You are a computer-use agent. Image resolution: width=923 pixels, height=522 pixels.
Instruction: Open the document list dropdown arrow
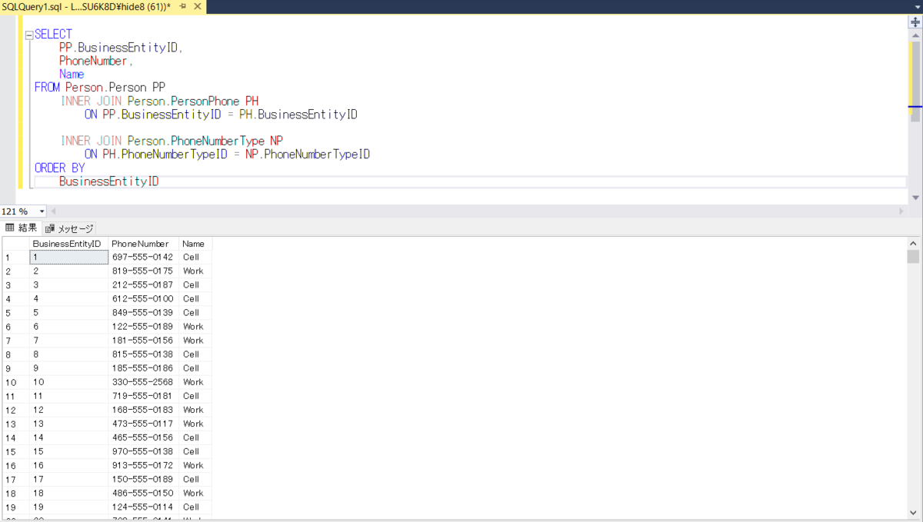(916, 7)
